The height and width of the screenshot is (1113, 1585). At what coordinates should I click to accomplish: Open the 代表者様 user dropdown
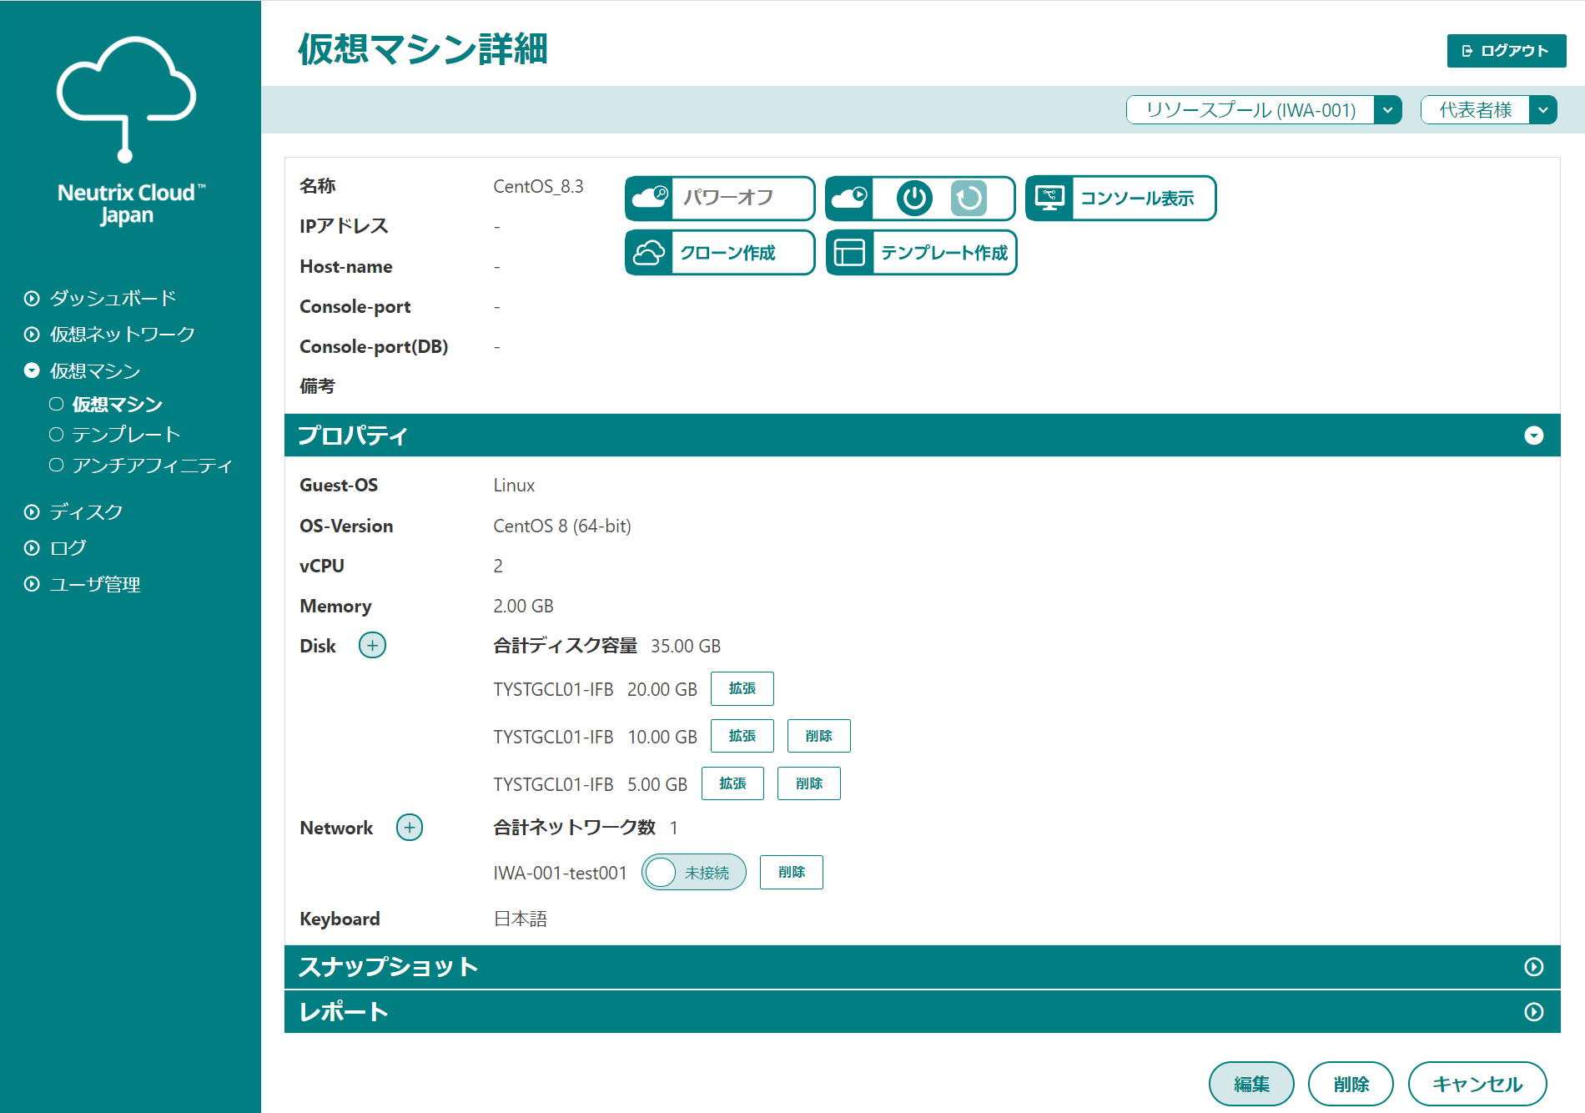1488,109
